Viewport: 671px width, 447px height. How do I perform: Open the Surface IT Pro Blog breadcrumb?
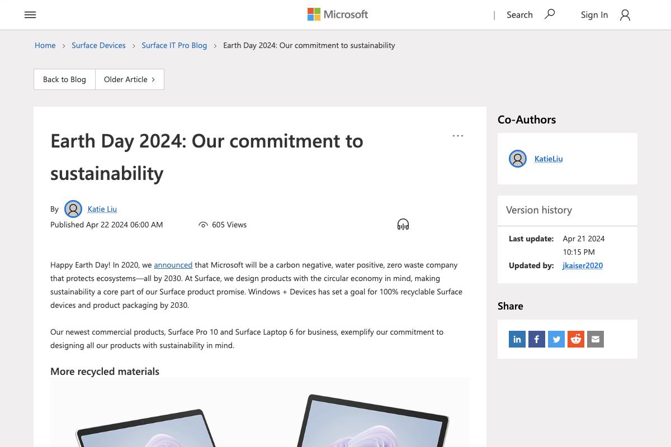(x=174, y=45)
